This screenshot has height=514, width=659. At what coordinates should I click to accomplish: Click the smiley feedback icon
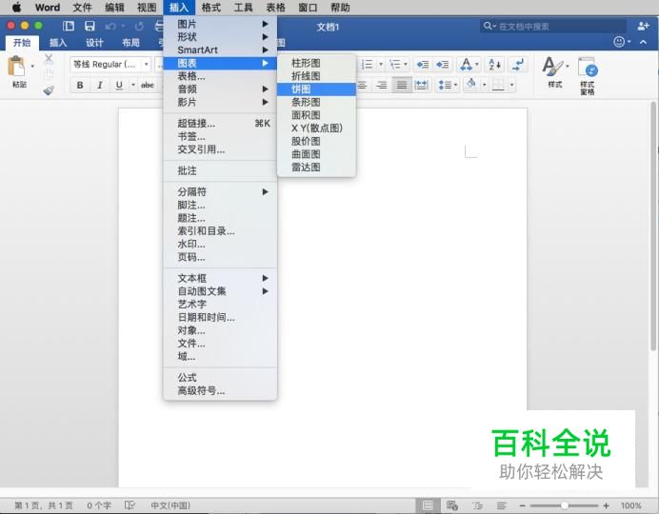coord(619,42)
